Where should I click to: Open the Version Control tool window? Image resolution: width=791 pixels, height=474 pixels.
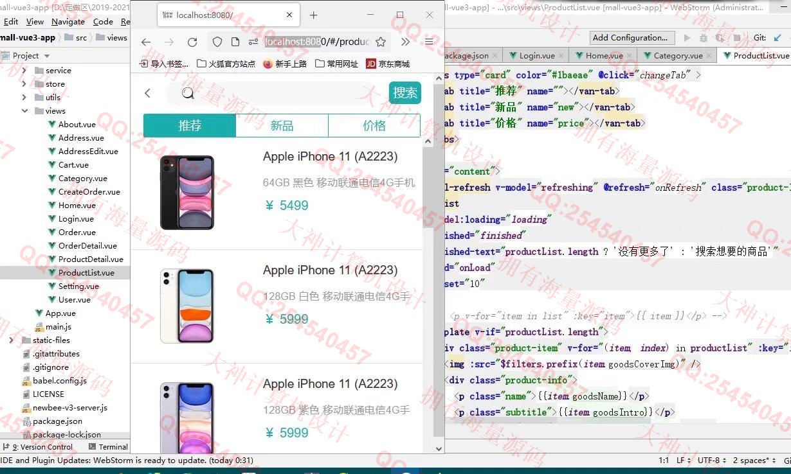coord(38,447)
